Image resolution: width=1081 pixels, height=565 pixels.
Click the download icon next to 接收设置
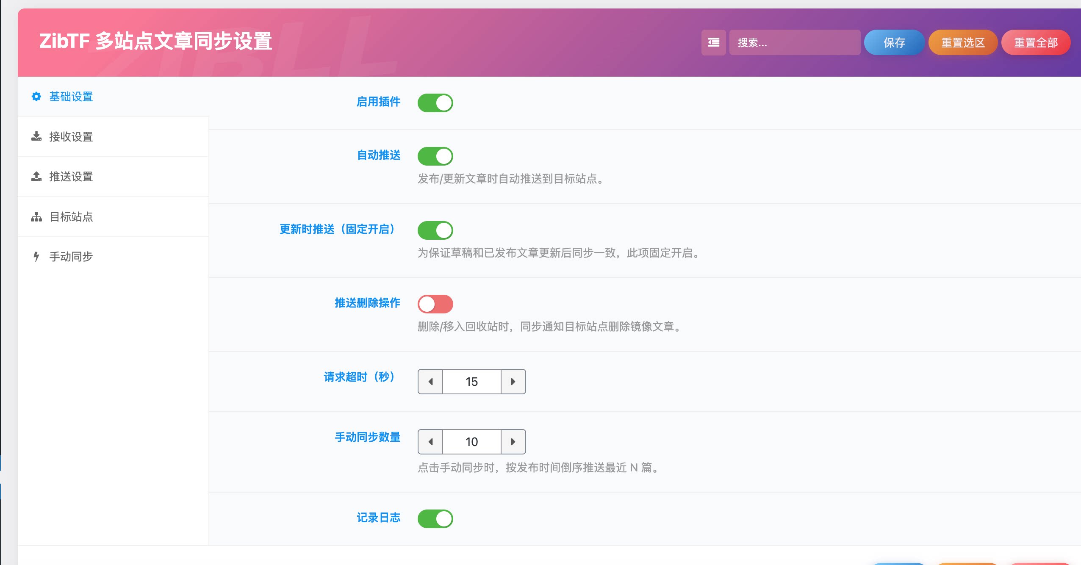[x=36, y=136]
